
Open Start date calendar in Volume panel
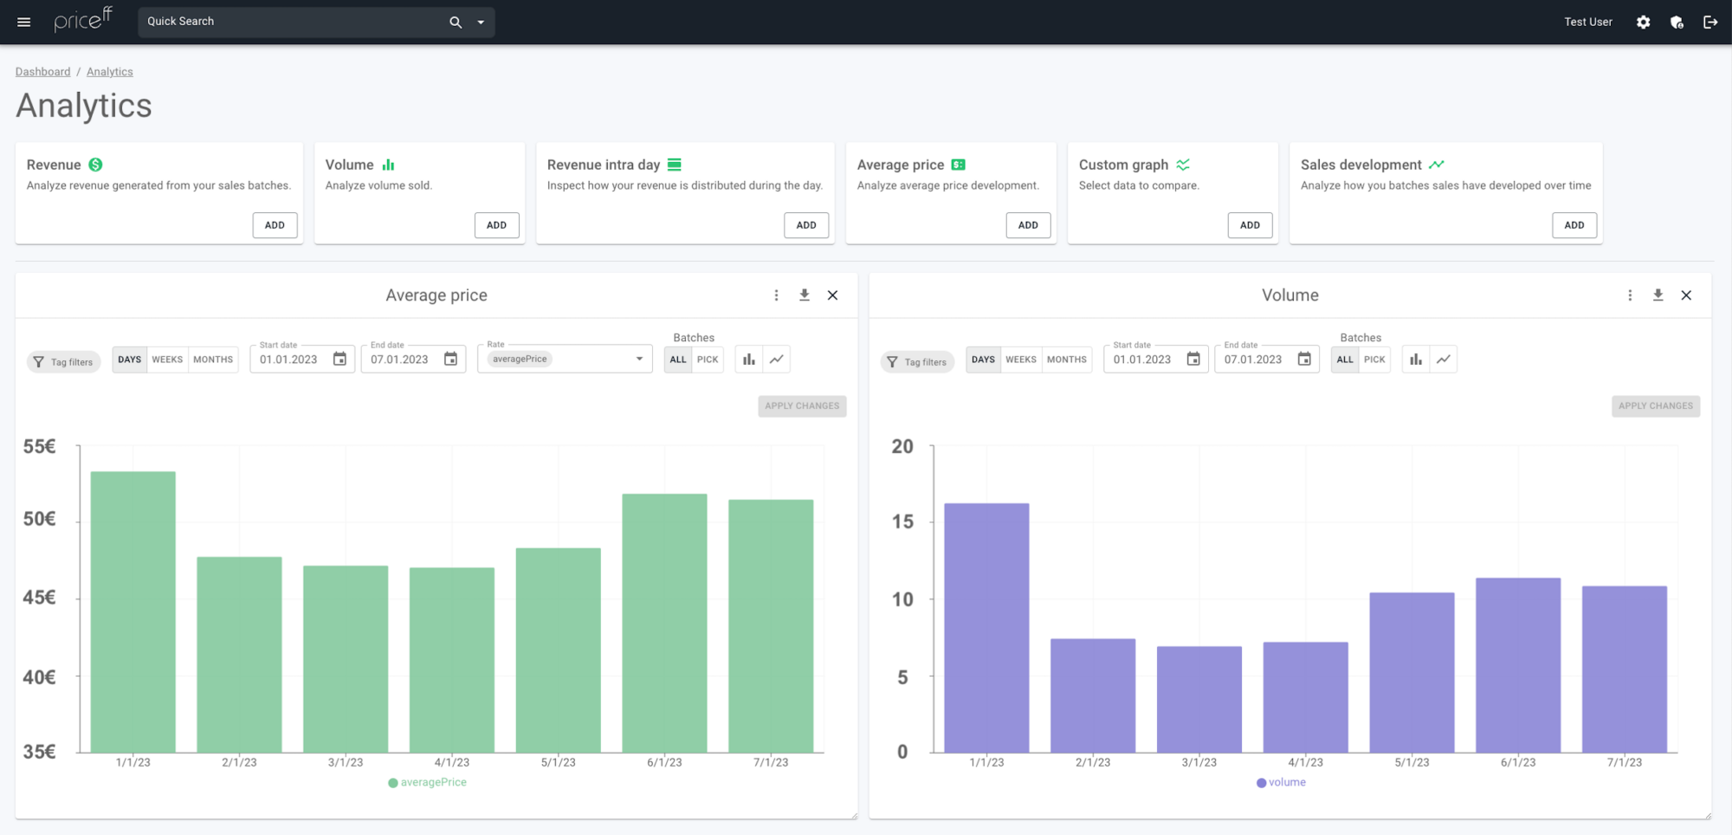tap(1193, 359)
